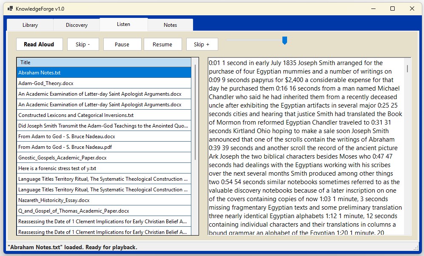The image size is (424, 256).
Task: Click the Skip - button
Action: click(83, 44)
